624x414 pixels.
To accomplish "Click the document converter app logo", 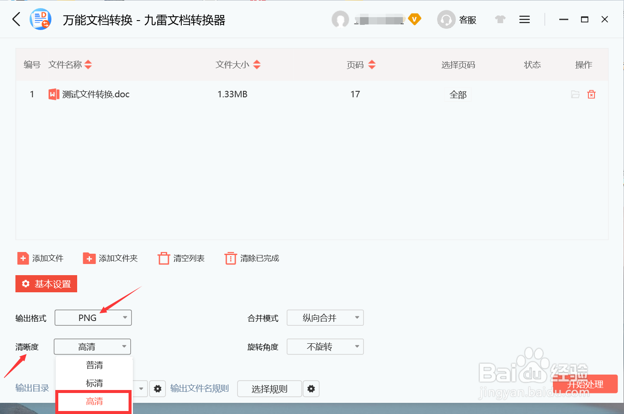I will pyautogui.click(x=41, y=20).
